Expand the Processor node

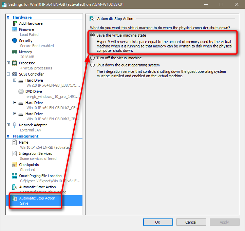(x=8, y=63)
